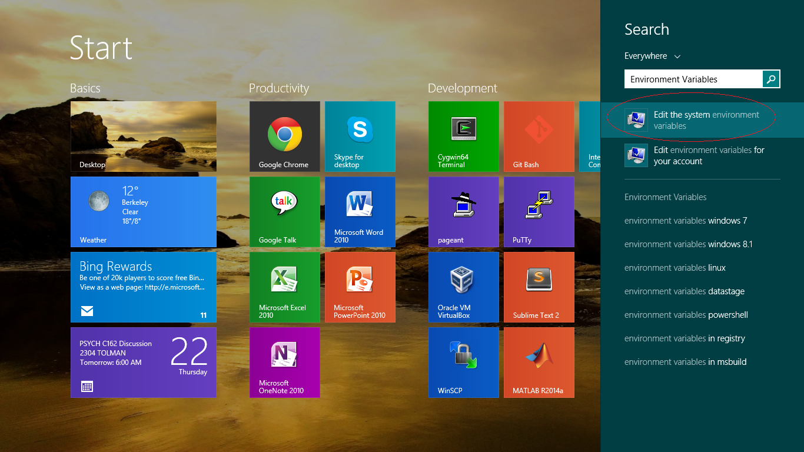Launch Sublime Text 2
The height and width of the screenshot is (452, 804).
point(539,287)
